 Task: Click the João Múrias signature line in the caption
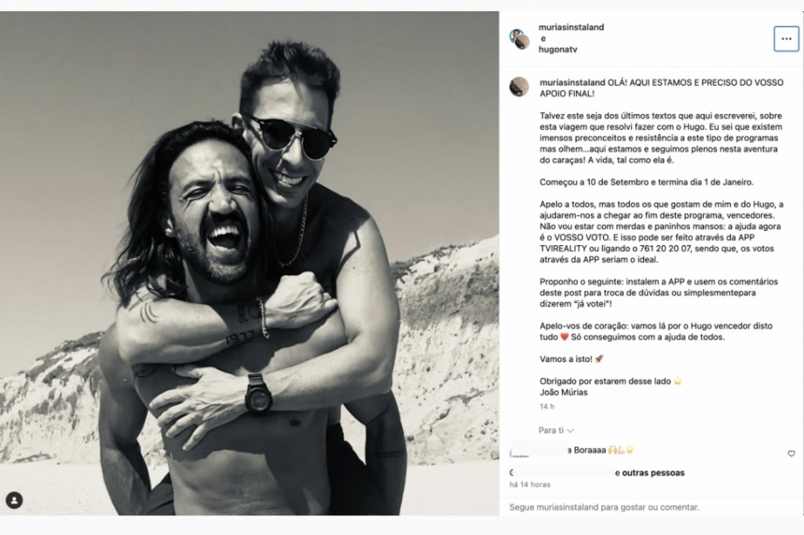(564, 392)
